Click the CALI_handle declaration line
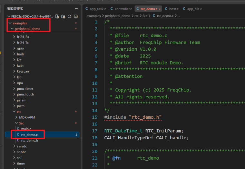The width and height of the screenshot is (245, 169). (146, 138)
